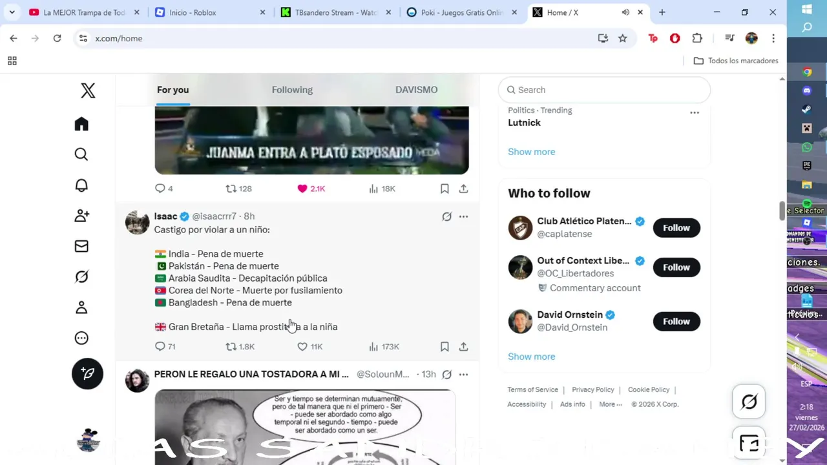The height and width of the screenshot is (465, 827).
Task: Compose a new post with feather button
Action: coord(87,373)
